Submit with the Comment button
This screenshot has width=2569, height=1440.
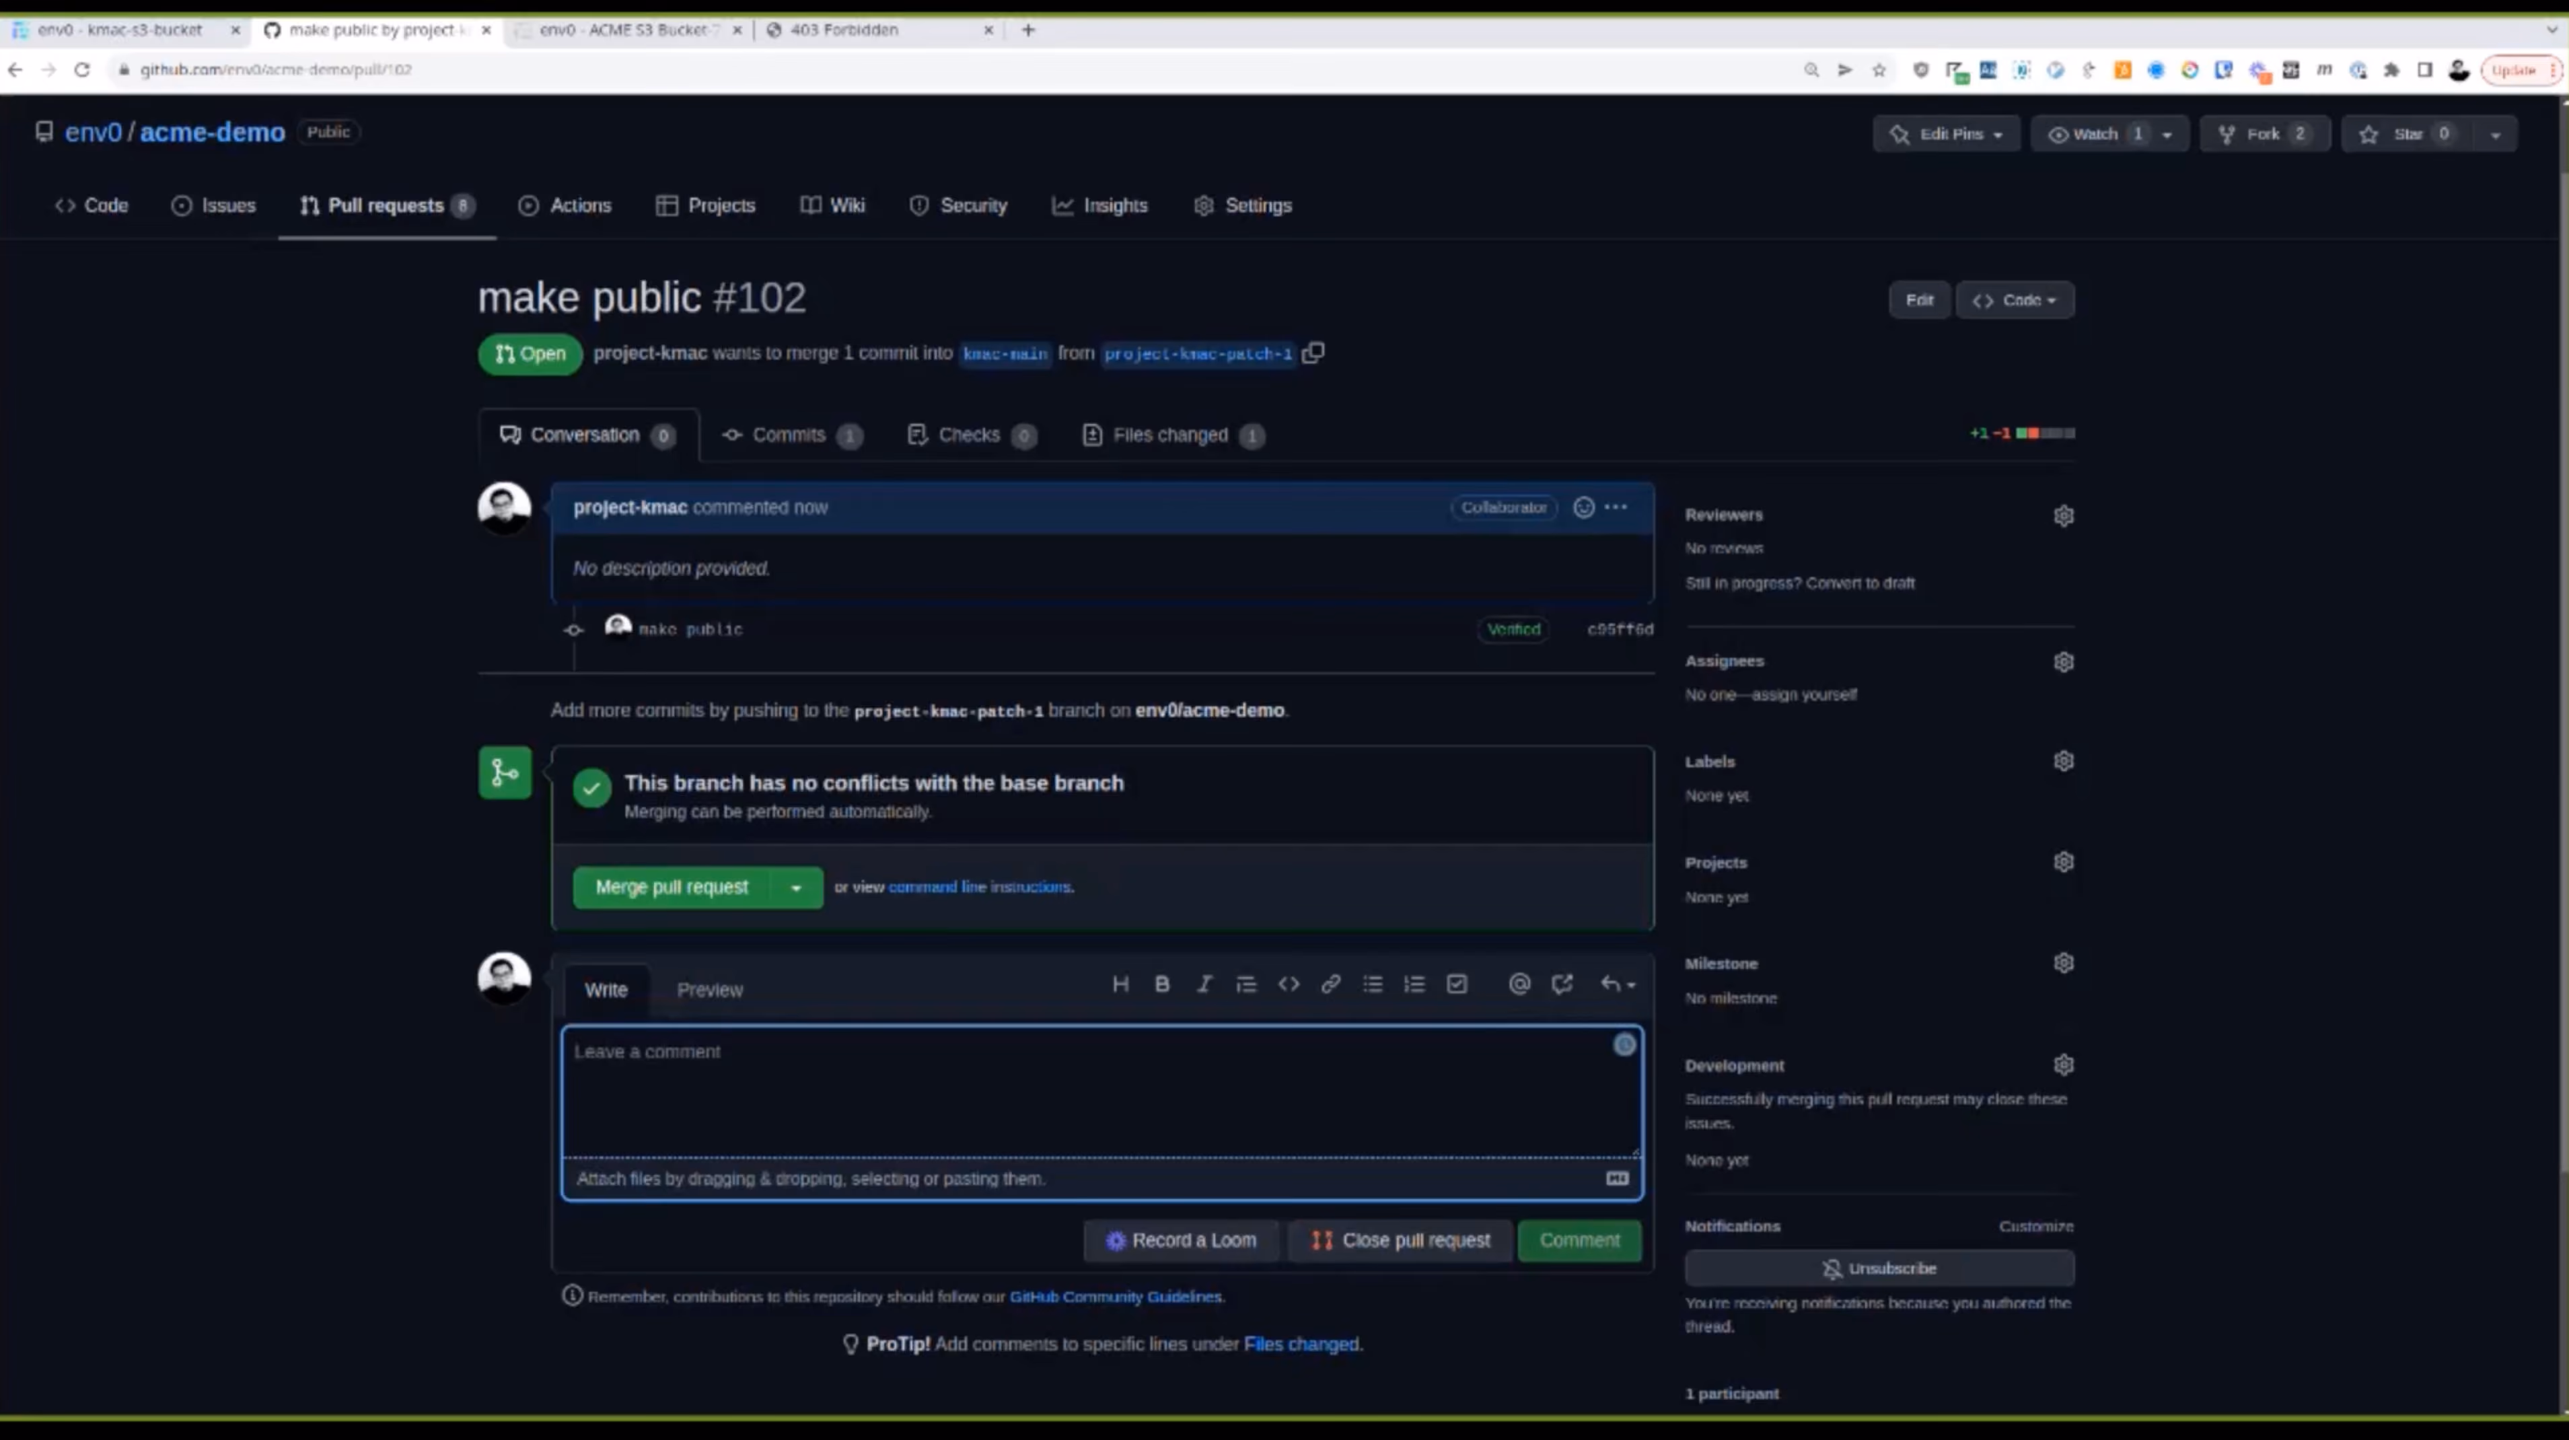pyautogui.click(x=1580, y=1241)
